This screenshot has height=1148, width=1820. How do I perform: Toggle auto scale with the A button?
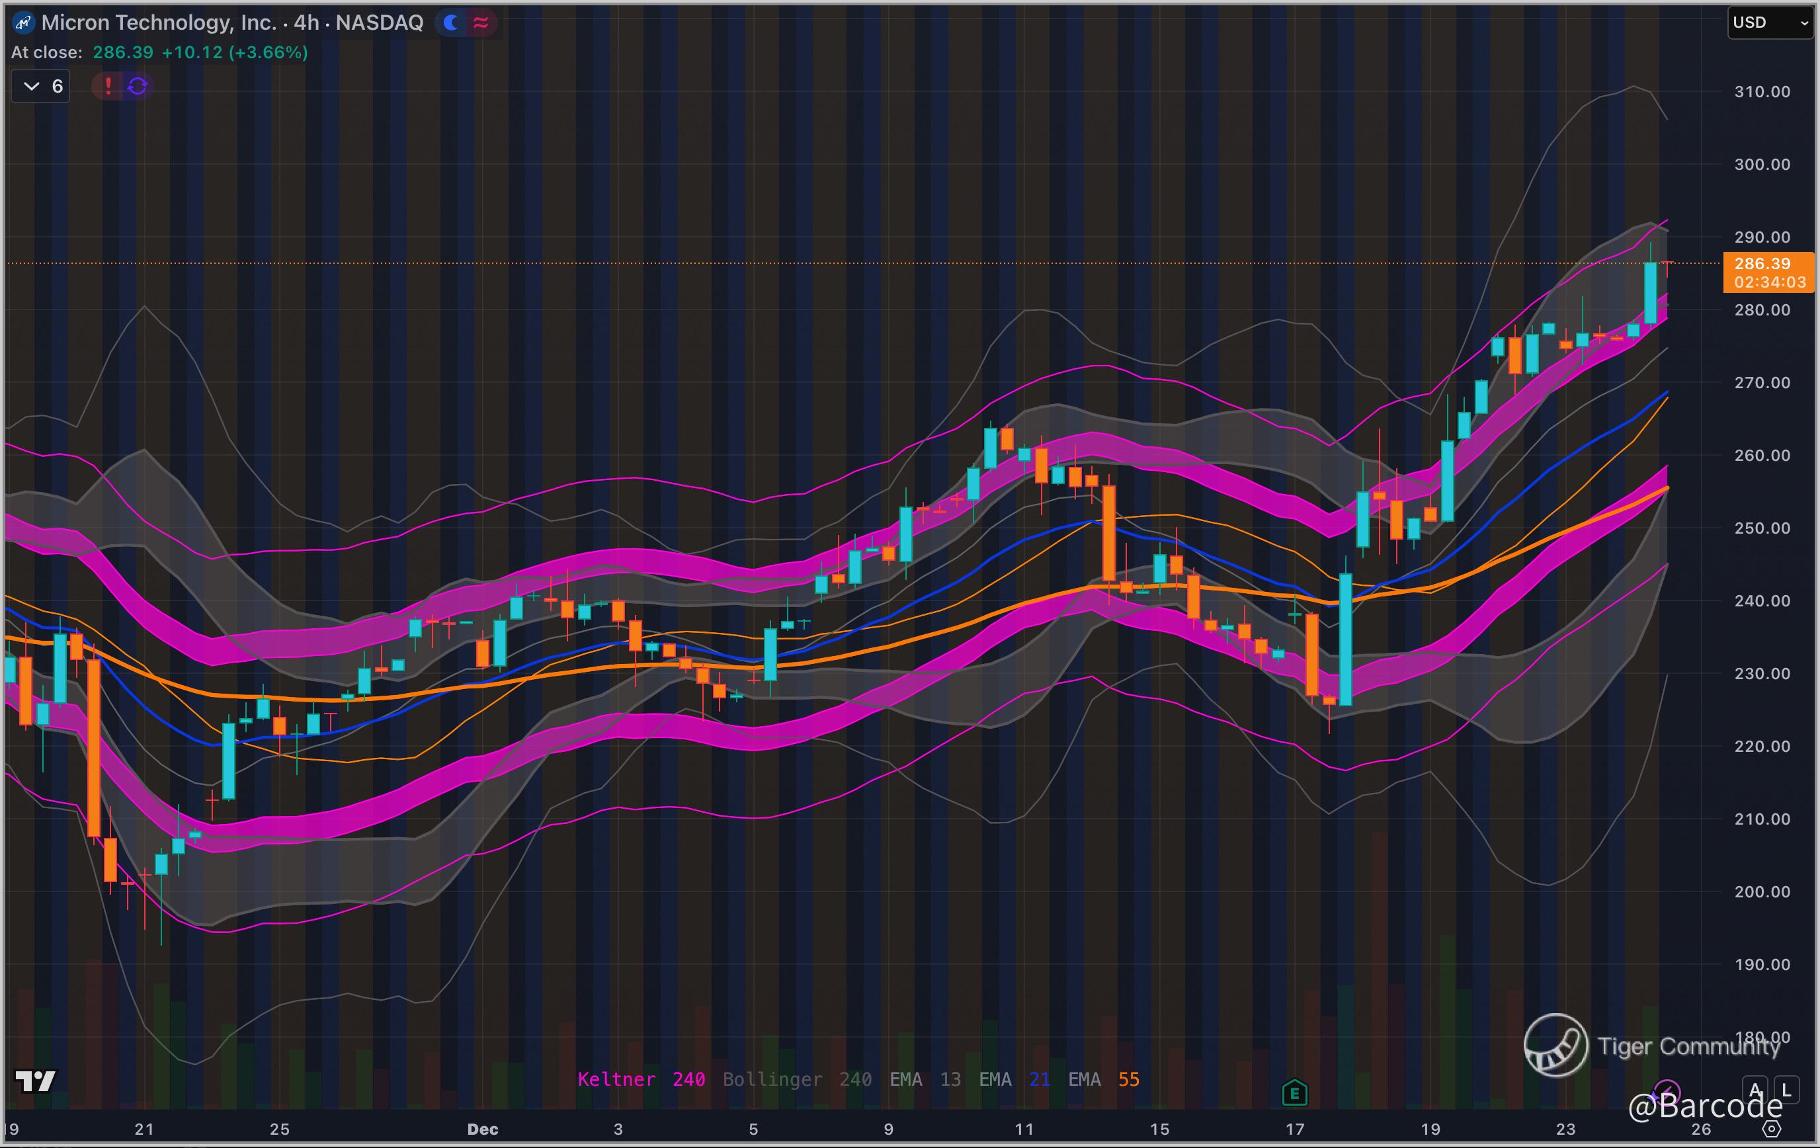pos(1755,1090)
